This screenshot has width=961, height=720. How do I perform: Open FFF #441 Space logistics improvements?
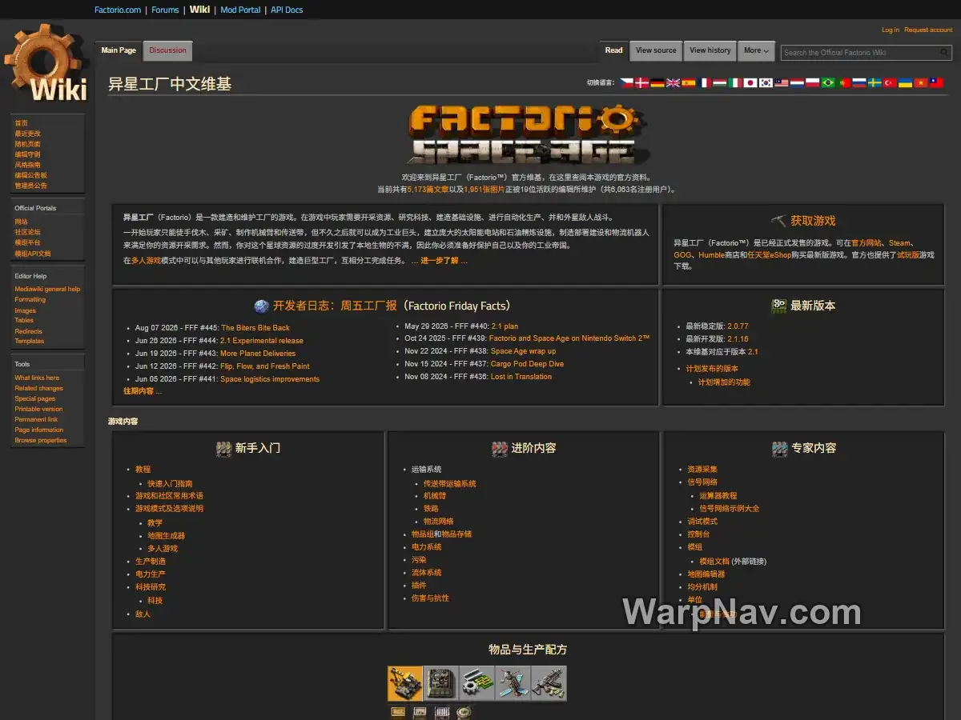[x=270, y=379]
